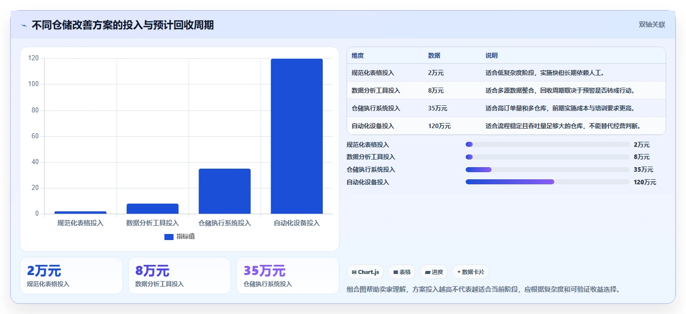Select the 维度 column header
Screen dimensions: 686x314
pyautogui.click(x=358, y=56)
